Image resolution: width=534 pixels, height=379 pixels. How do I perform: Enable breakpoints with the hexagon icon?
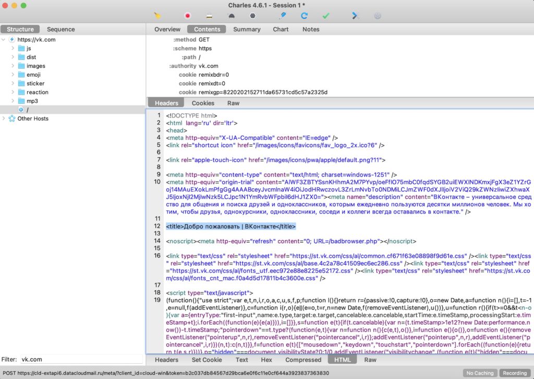[x=252, y=16]
